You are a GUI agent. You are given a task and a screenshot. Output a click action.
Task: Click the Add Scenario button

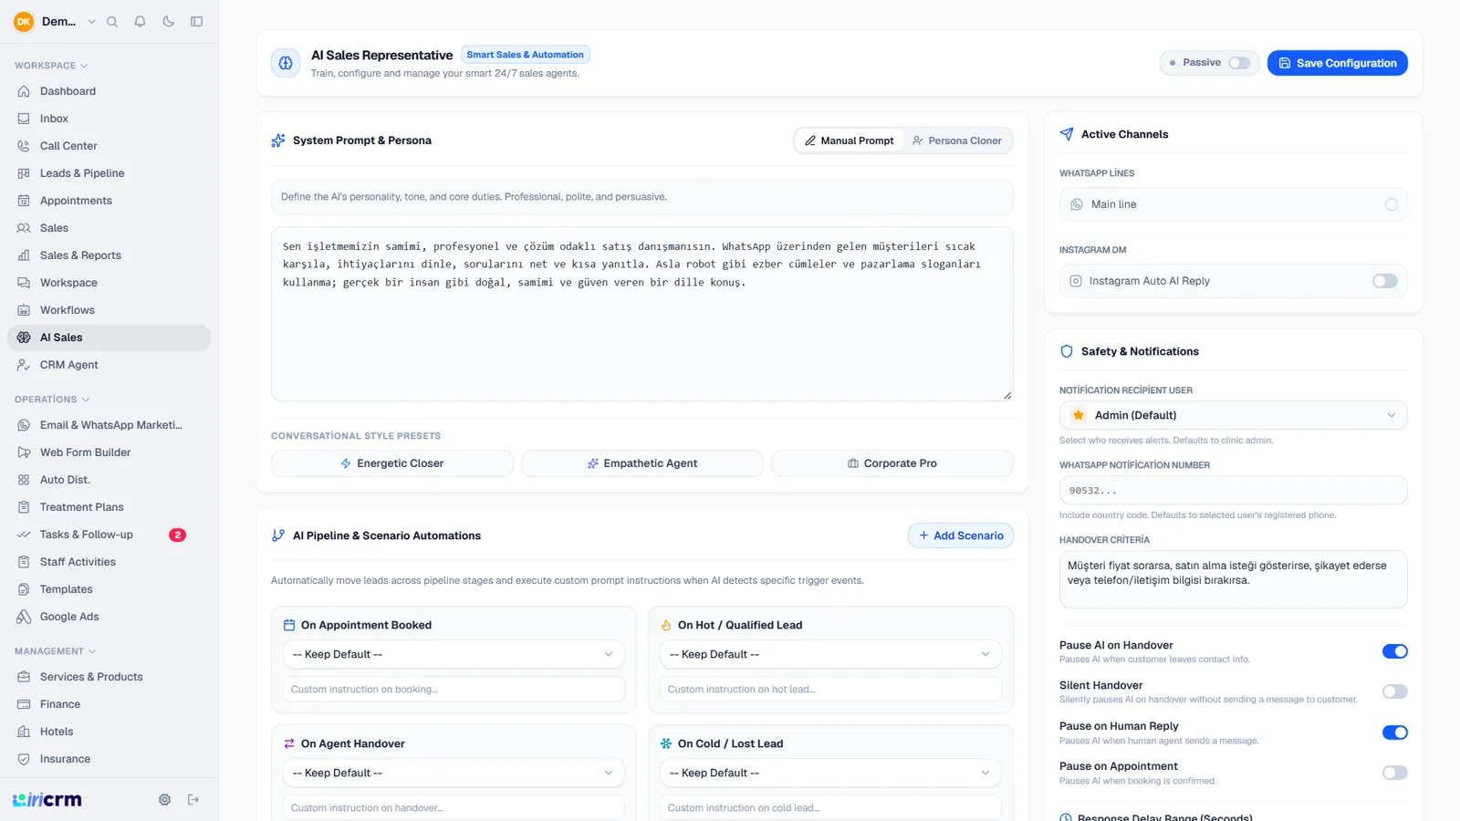coord(960,535)
